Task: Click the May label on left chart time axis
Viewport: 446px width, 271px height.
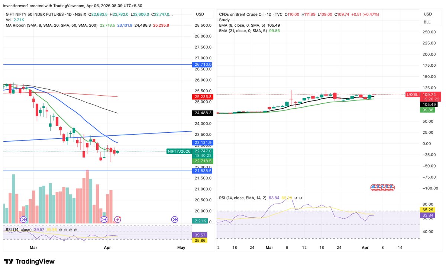Action: 181,247
